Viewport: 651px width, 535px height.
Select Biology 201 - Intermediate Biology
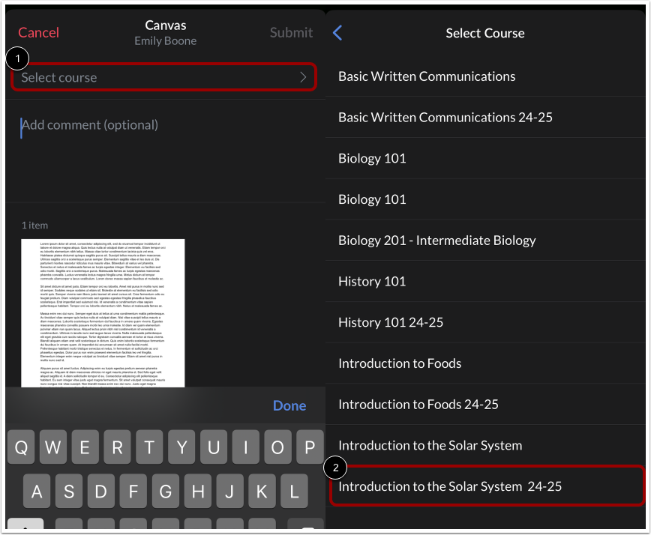(485, 241)
